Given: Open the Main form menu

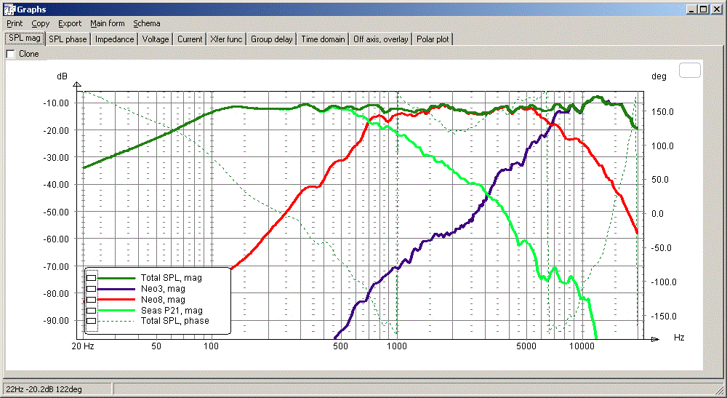Looking at the screenshot, I should [x=107, y=23].
